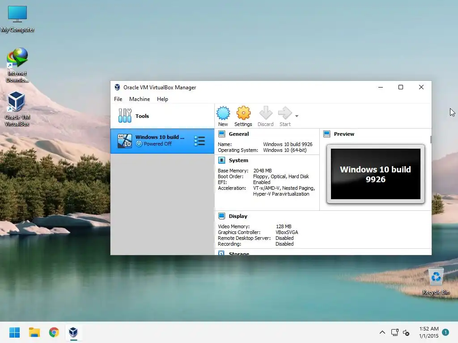Click the Discard toolbar icon
Image resolution: width=458 pixels, height=343 pixels.
pos(266,113)
